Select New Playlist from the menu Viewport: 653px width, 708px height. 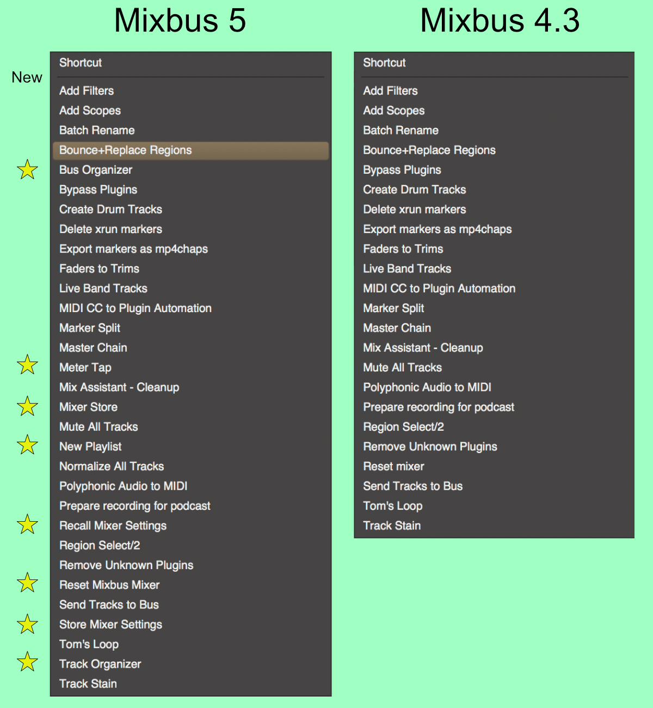click(90, 447)
